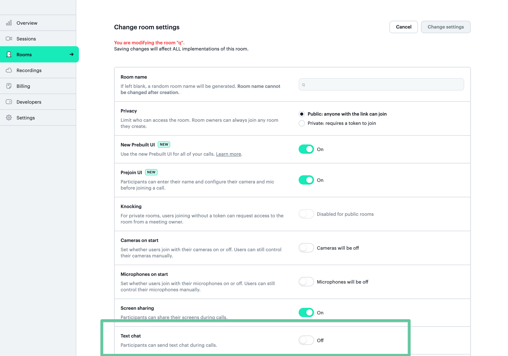The image size is (508, 356).
Task: Open the Learn more link
Action: (228, 154)
